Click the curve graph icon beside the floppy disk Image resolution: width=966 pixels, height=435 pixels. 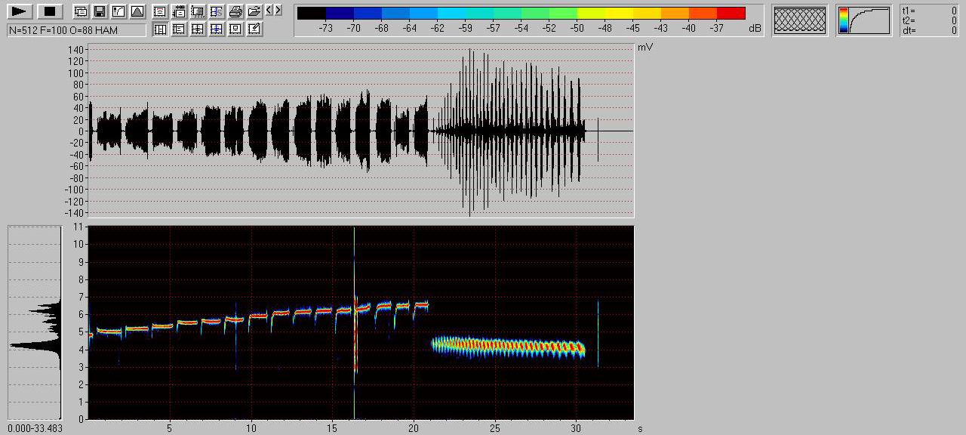point(118,11)
